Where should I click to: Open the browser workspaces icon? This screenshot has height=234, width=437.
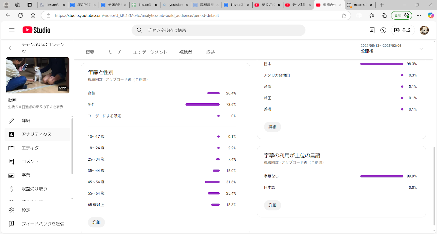[18, 5]
